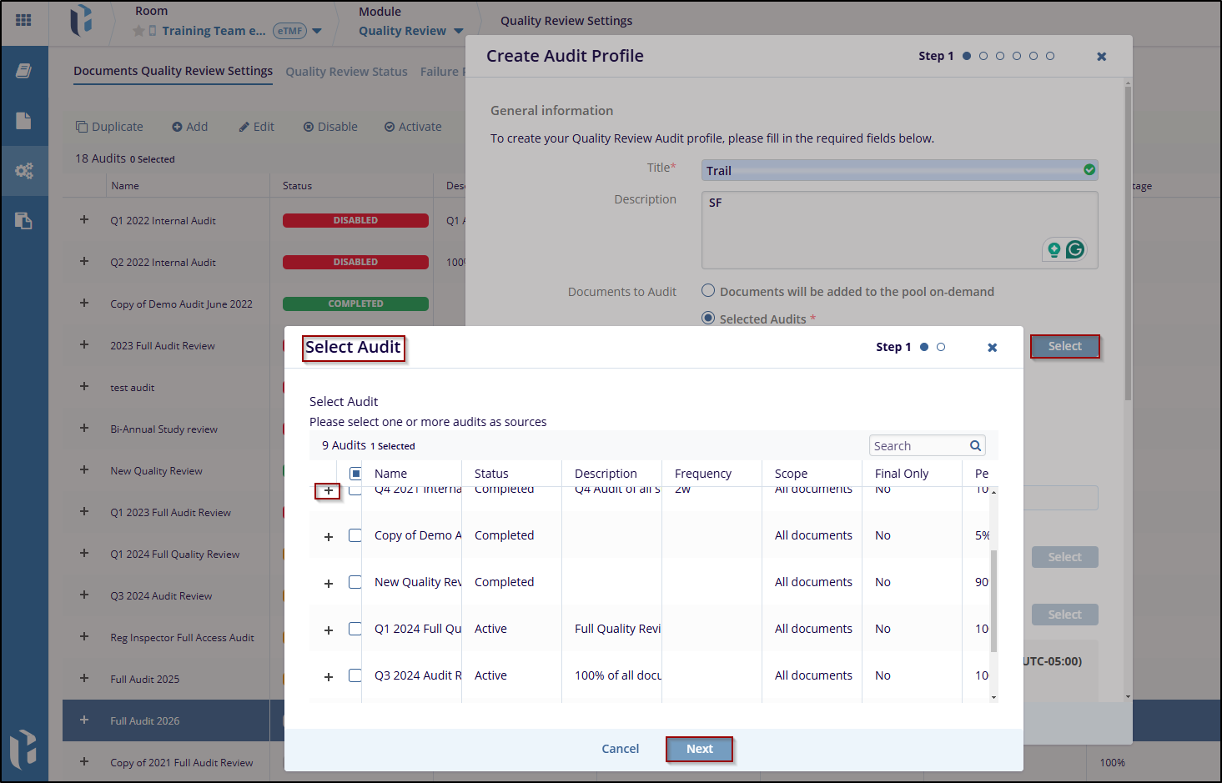Click the Next button
Screen dimensions: 1222x783
coord(699,749)
